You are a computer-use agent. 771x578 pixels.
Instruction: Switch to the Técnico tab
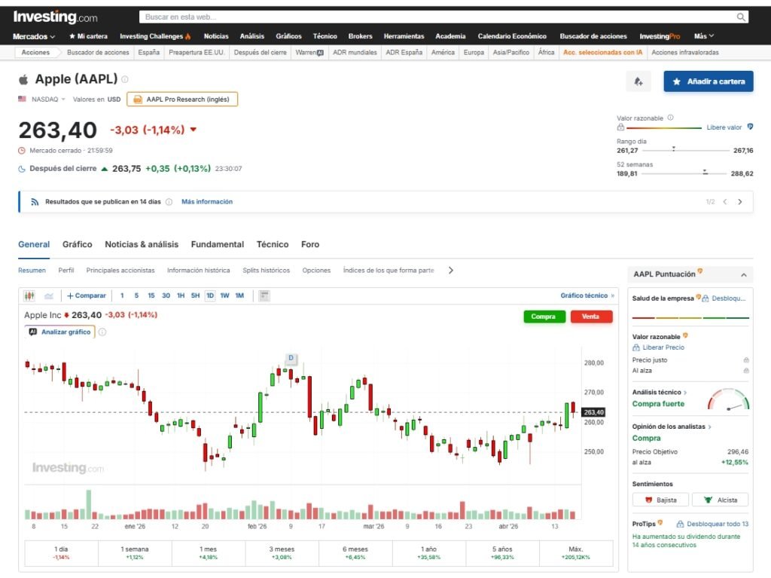coord(273,244)
